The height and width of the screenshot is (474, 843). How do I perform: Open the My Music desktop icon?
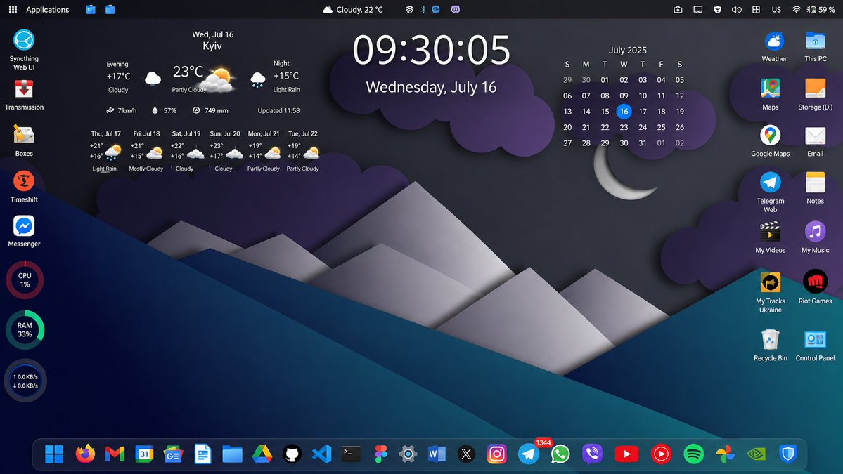[815, 237]
